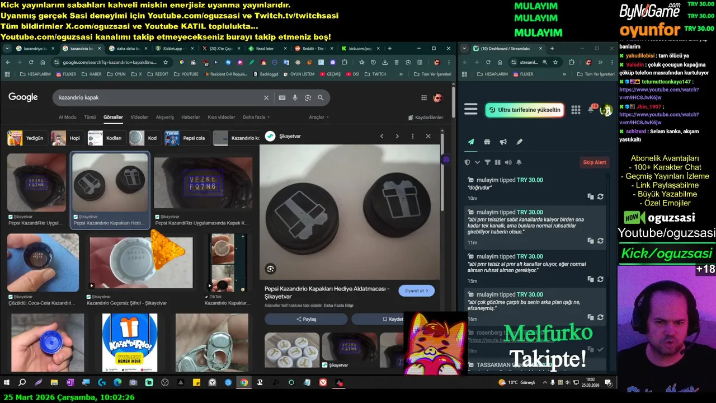Open Kaydedilenler saved items link

tap(425, 118)
